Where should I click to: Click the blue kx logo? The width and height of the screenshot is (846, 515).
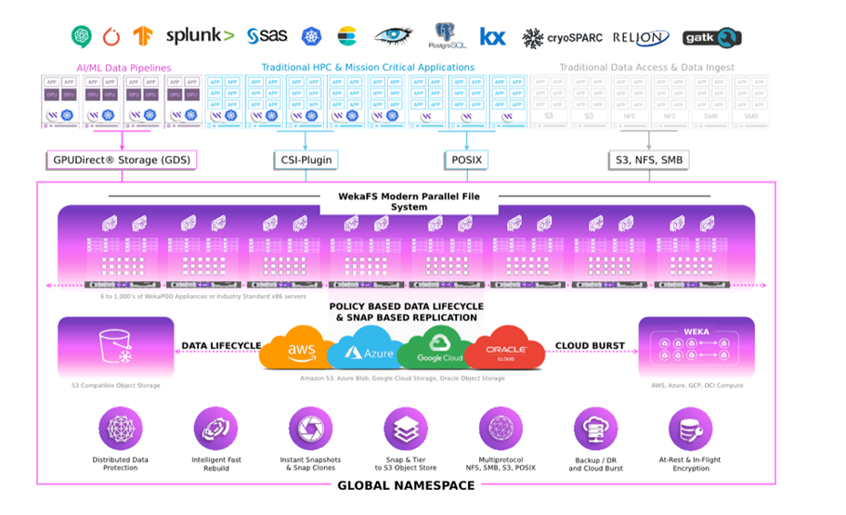click(x=492, y=37)
